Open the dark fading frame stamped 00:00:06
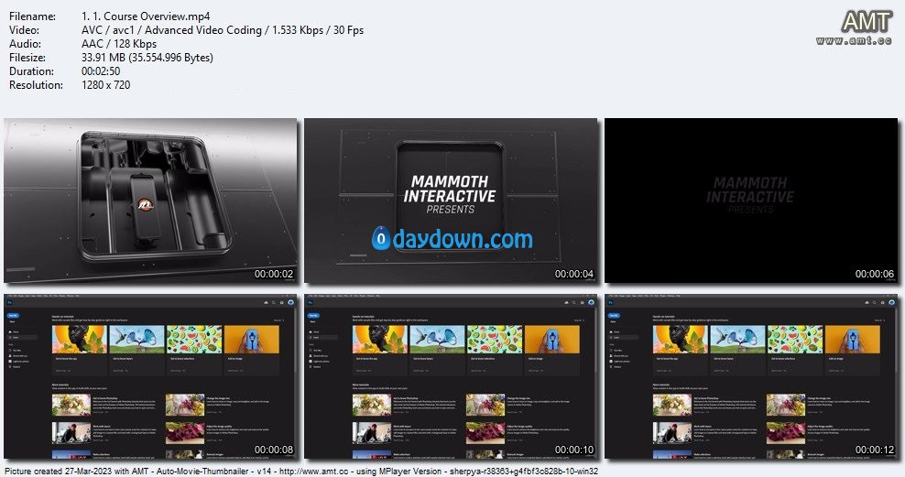Image resolution: width=905 pixels, height=477 pixels. tap(751, 201)
